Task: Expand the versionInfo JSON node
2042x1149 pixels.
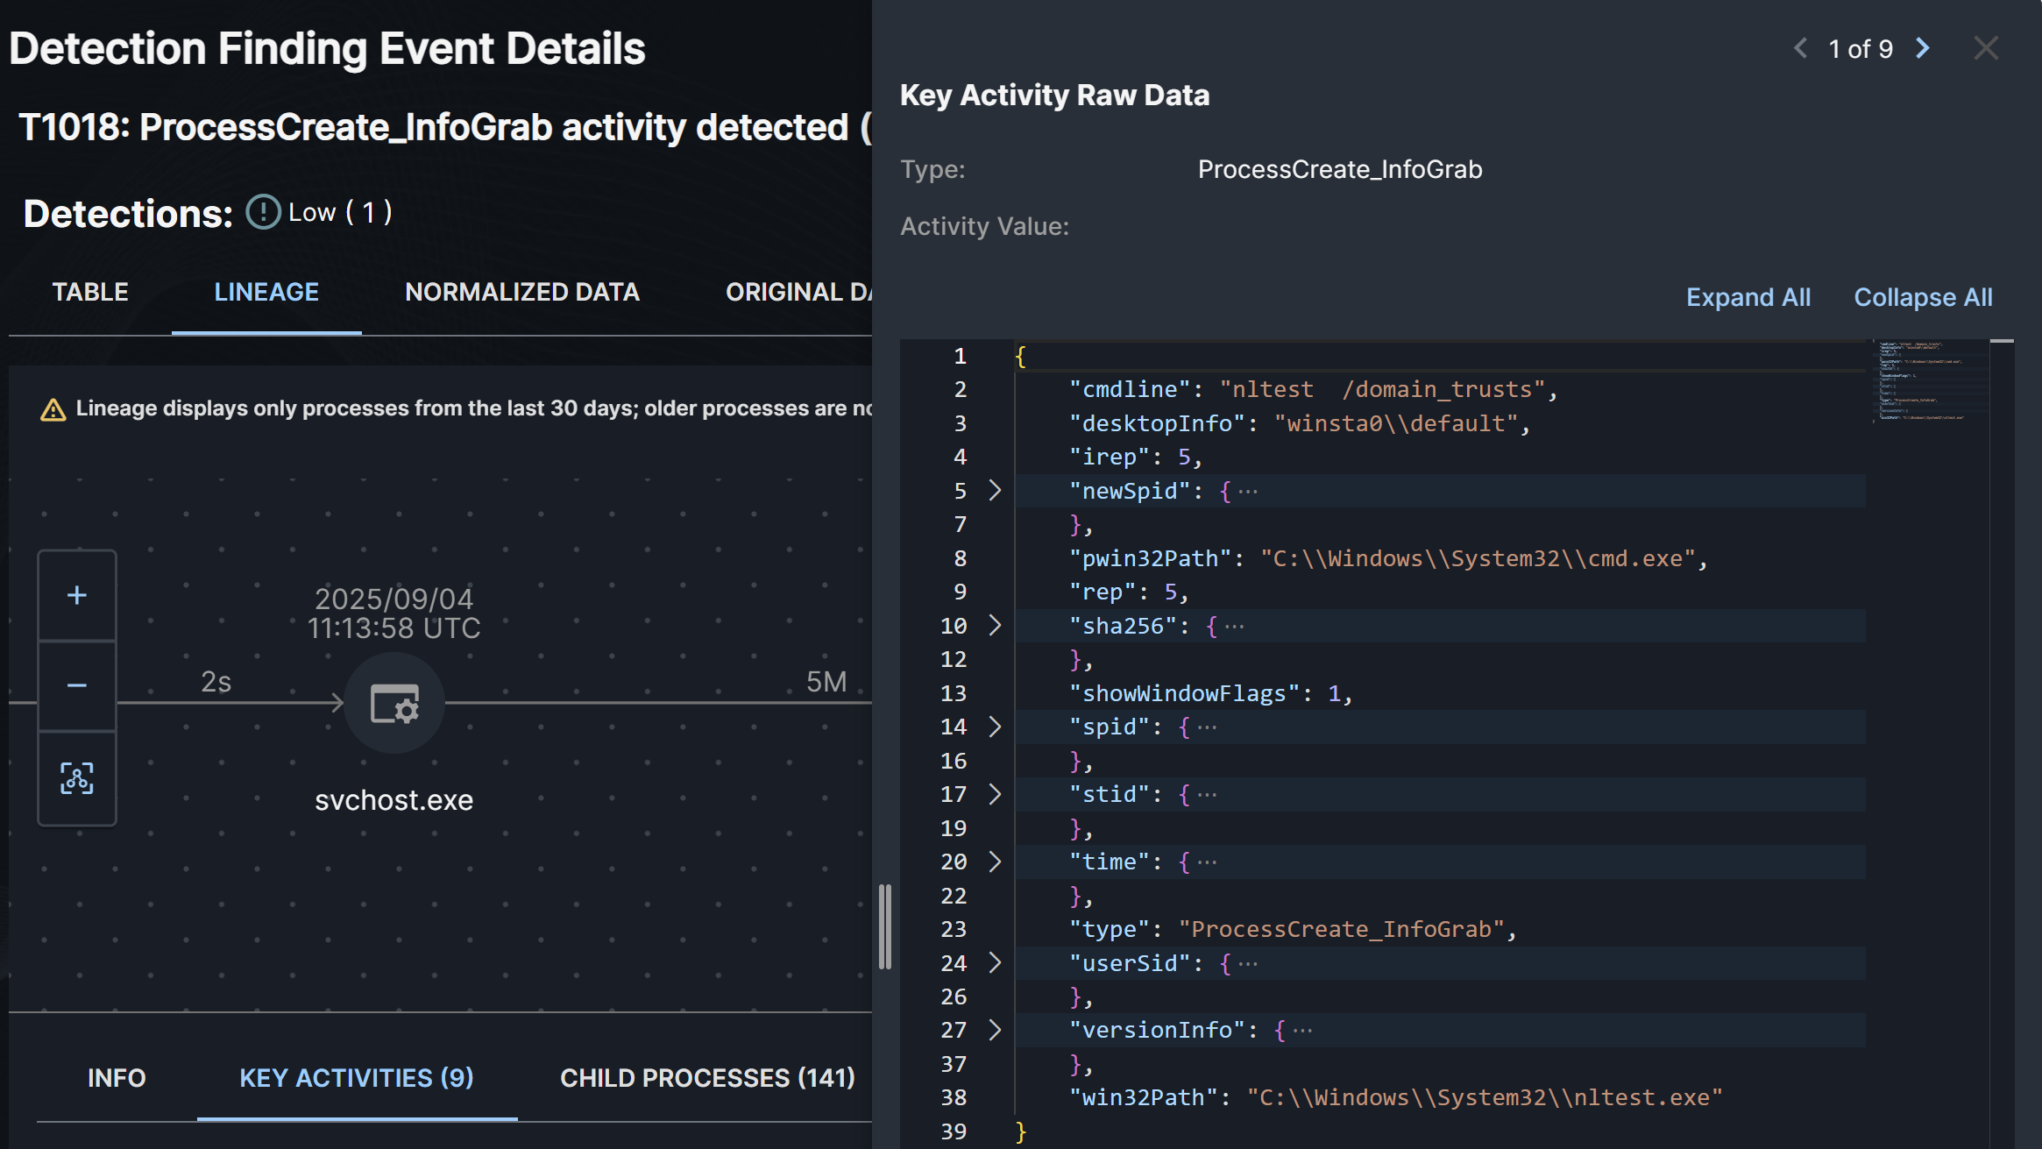Action: click(995, 1030)
